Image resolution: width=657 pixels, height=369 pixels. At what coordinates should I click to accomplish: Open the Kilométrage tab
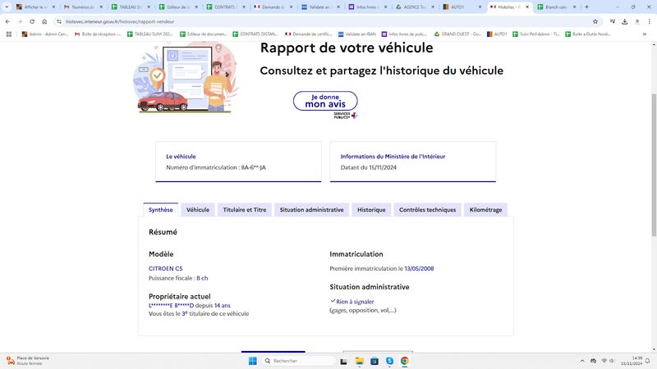pyautogui.click(x=485, y=210)
